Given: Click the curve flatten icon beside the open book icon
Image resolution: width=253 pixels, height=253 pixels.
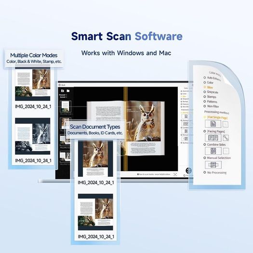Looking at the screenshot, I should click(x=226, y=138).
